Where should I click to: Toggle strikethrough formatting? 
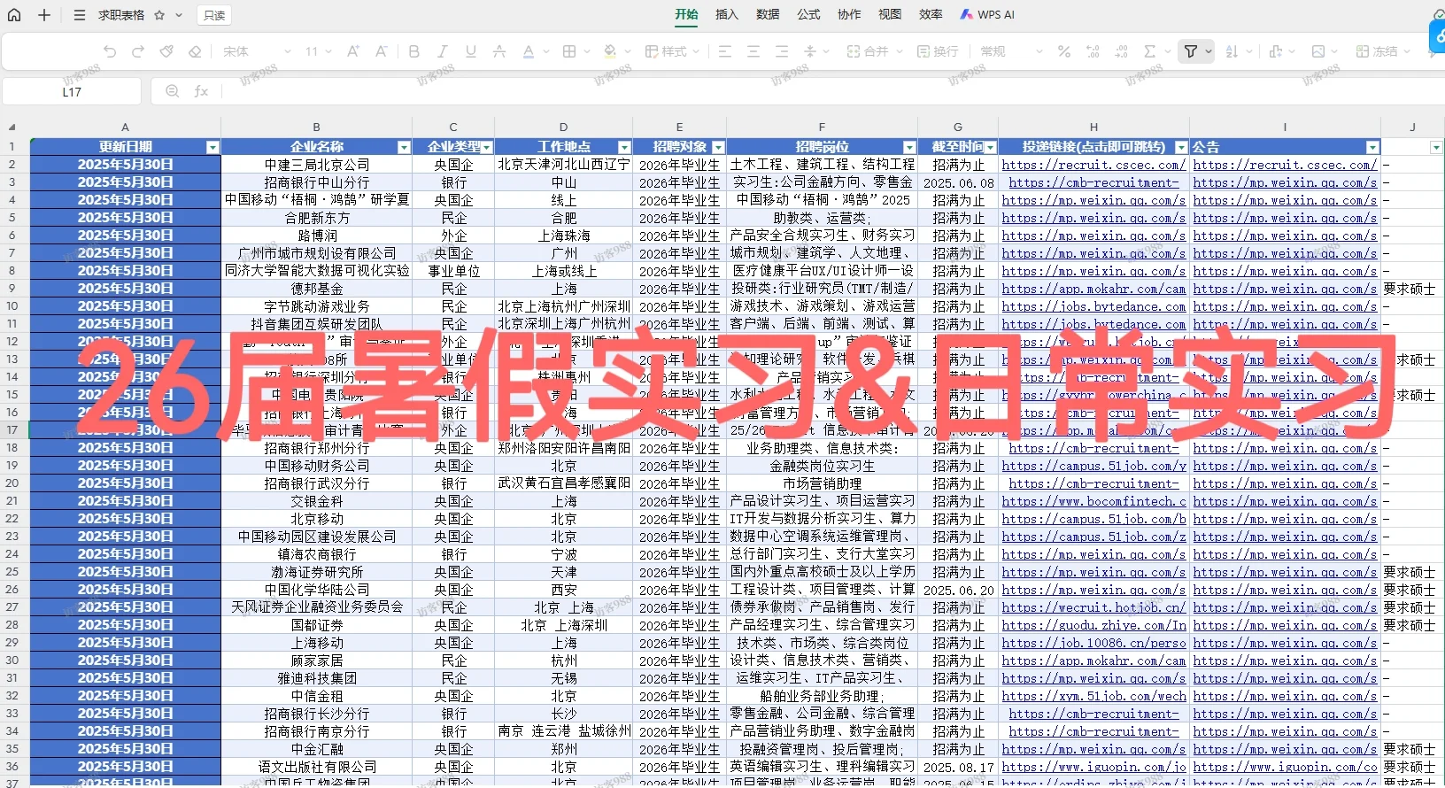click(499, 51)
